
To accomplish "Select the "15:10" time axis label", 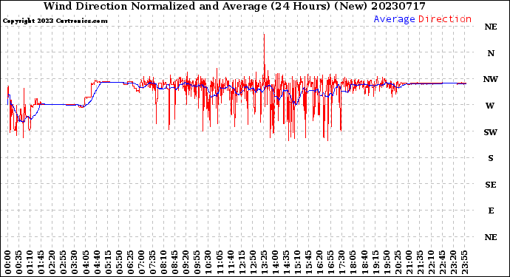I will [298, 262].
